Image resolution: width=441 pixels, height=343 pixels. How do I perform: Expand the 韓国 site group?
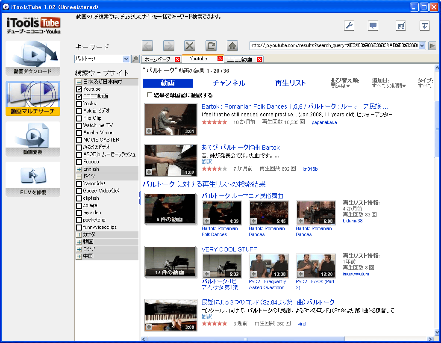pyautogui.click(x=79, y=242)
